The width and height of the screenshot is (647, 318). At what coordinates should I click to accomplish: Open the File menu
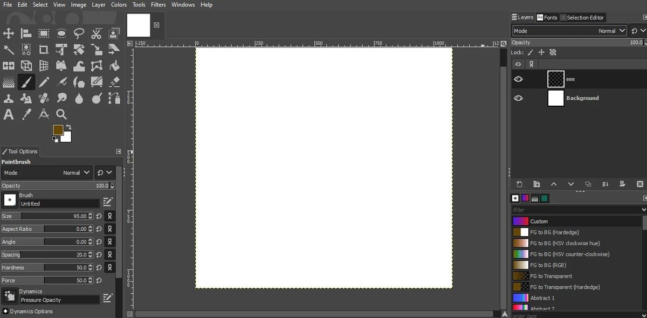8,4
